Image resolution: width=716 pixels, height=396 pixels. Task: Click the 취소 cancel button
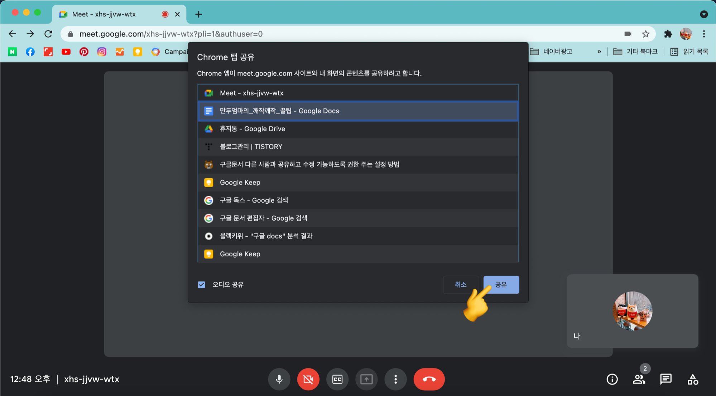point(460,285)
